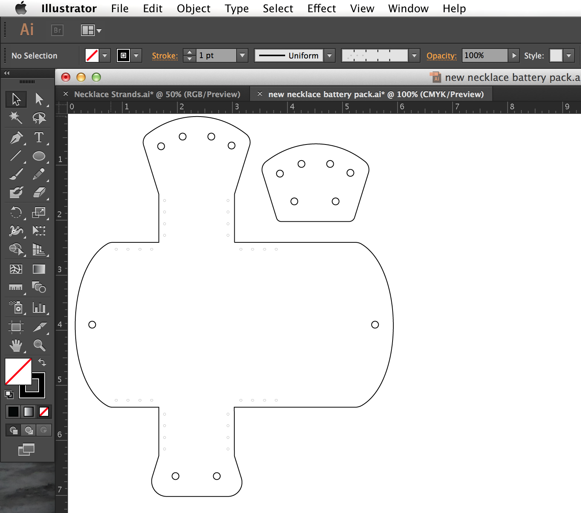Image resolution: width=581 pixels, height=513 pixels.
Task: Select the Zoom tool
Action: [40, 345]
